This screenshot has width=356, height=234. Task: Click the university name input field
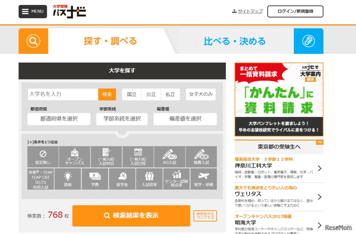[x=62, y=94]
